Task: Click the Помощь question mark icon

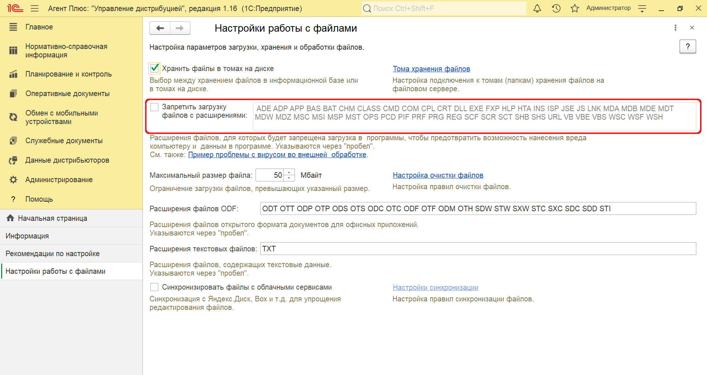Action: pos(13,199)
